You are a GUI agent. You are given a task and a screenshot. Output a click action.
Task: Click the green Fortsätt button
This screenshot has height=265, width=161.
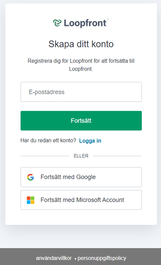coord(81,121)
